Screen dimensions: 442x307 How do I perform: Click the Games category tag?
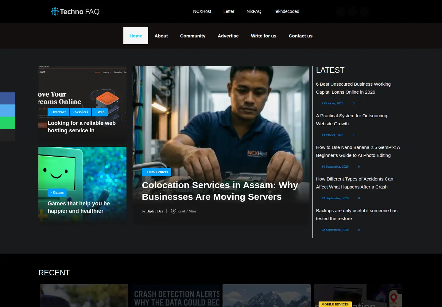(x=57, y=192)
